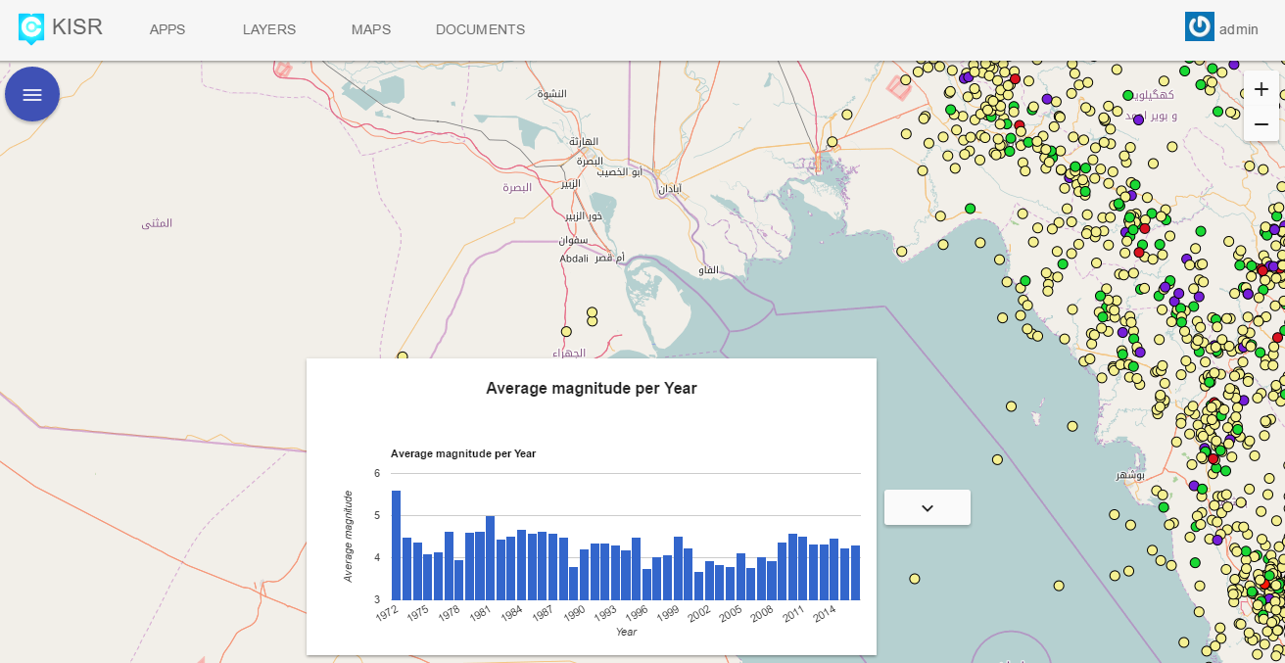Collapse chart panel with chevron-down button
Viewport: 1285px width, 663px height.
928,507
